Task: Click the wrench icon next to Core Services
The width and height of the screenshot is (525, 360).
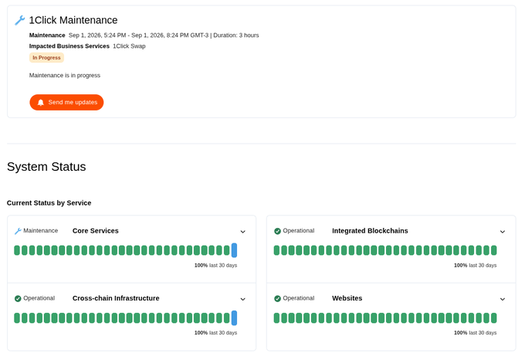Action: (18, 231)
